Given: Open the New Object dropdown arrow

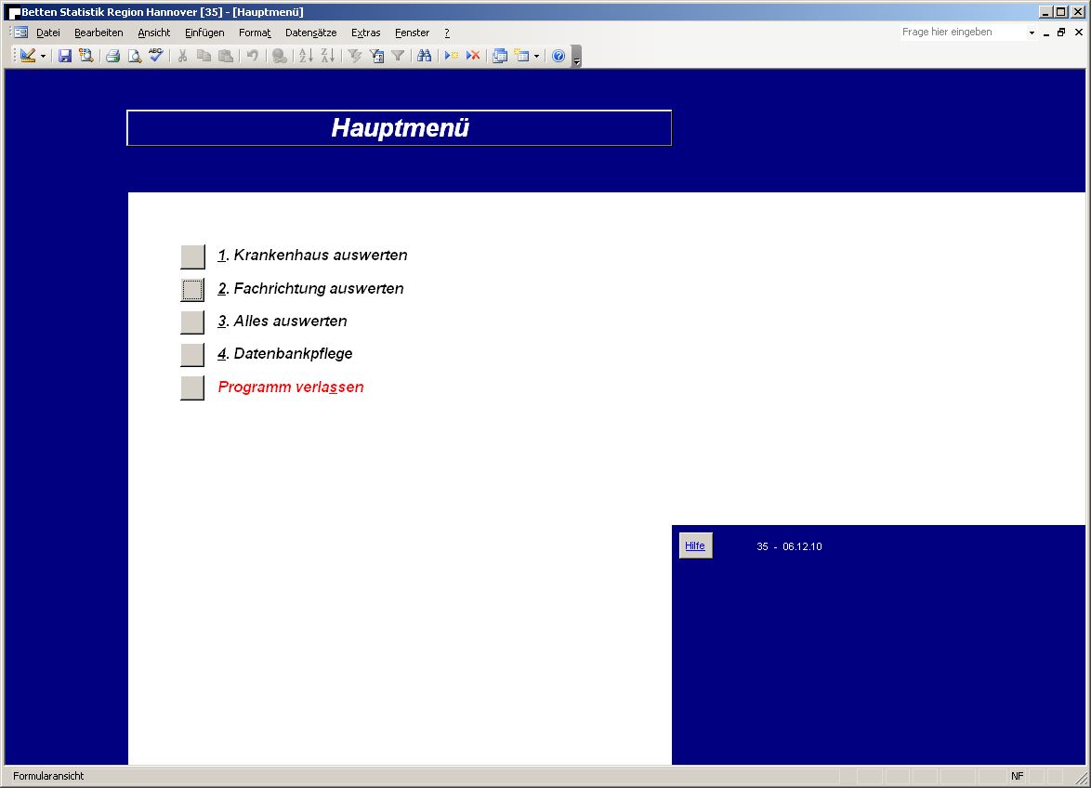Looking at the screenshot, I should (x=536, y=57).
